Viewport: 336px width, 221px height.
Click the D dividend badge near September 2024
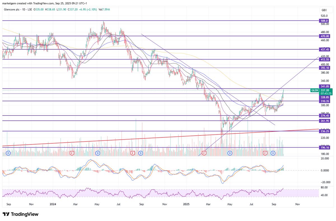[140, 153]
